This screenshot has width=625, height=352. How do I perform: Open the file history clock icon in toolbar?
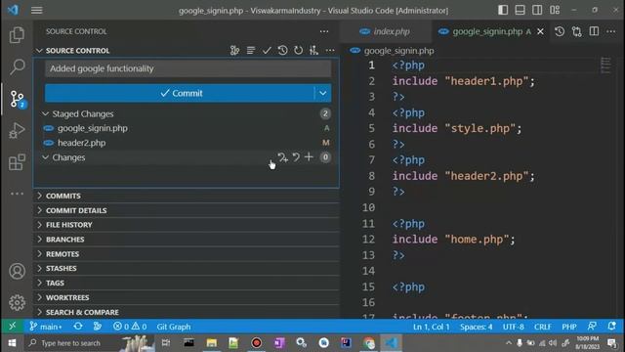pos(282,50)
